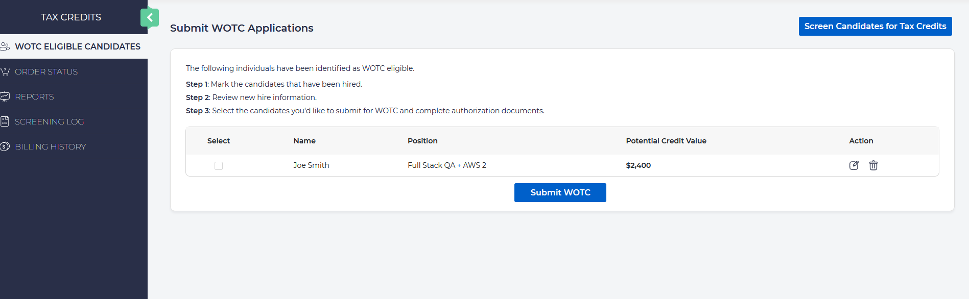This screenshot has height=299, width=969.
Task: Click the dollar coin icon for Billing History
Action: tap(5, 146)
